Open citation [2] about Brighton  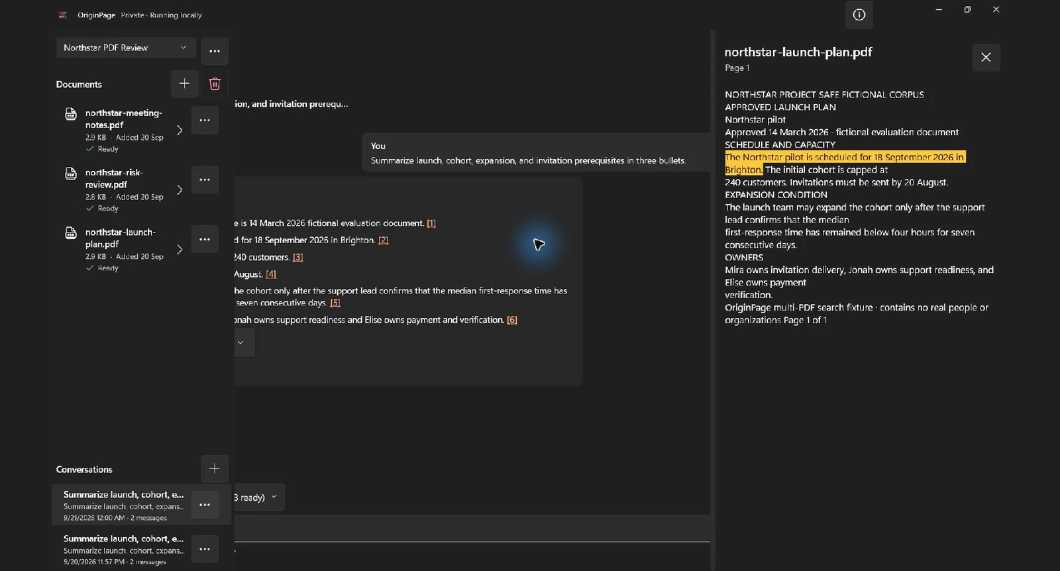(x=384, y=240)
